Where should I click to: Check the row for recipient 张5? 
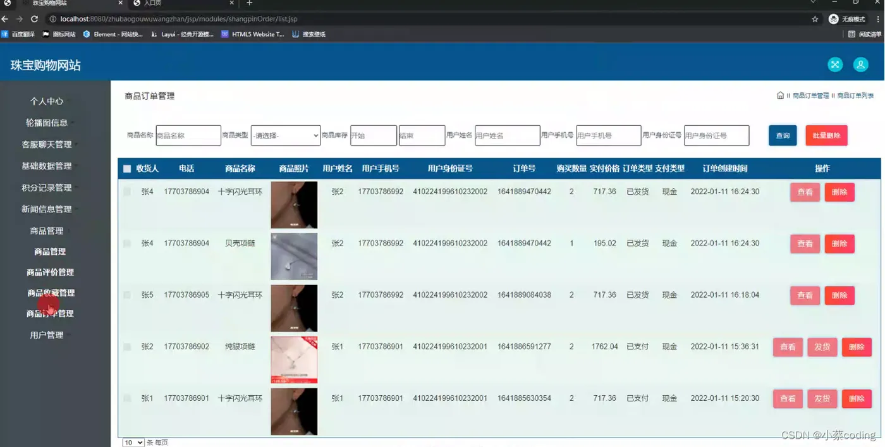point(127,295)
